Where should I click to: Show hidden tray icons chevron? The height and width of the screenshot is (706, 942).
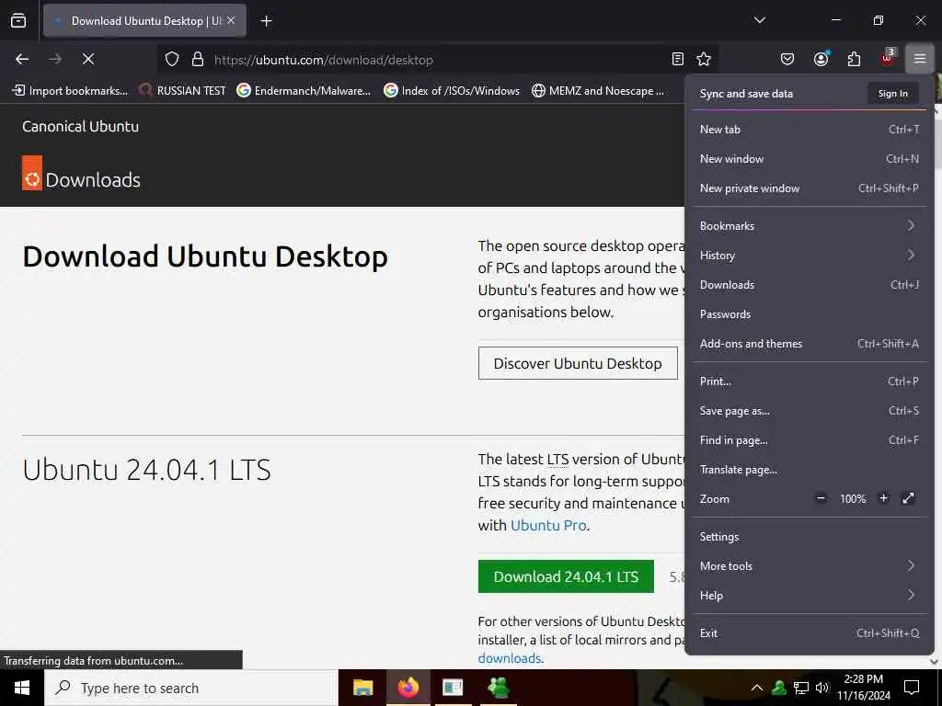pyautogui.click(x=757, y=688)
